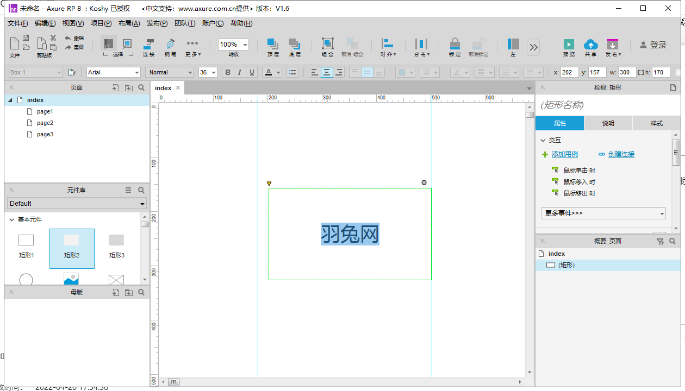Toggle the keep aspect ratio lock
The width and height of the screenshot is (685, 391).
[641, 72]
